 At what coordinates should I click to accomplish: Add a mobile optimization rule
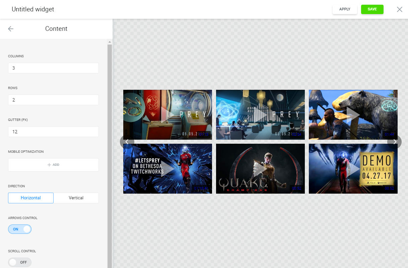(53, 165)
